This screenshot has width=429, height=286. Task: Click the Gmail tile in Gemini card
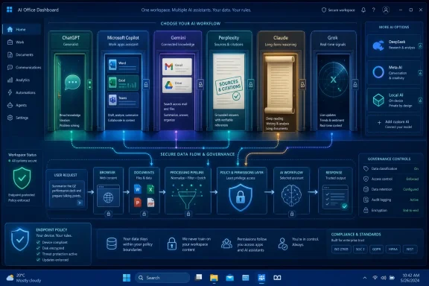click(177, 66)
